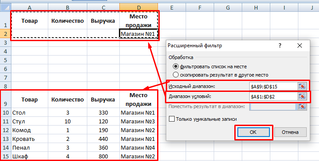
Task: Select row 15 header
Action: tap(5, 157)
